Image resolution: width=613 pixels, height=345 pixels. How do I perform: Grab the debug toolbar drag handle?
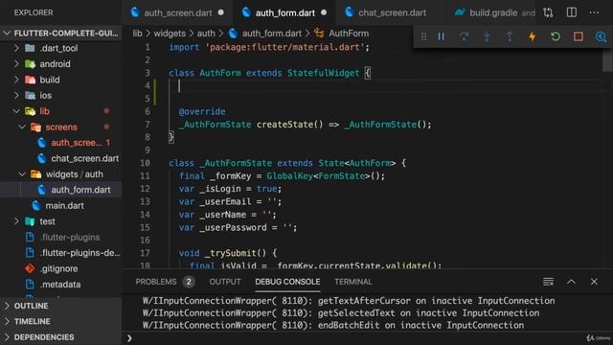coord(423,36)
